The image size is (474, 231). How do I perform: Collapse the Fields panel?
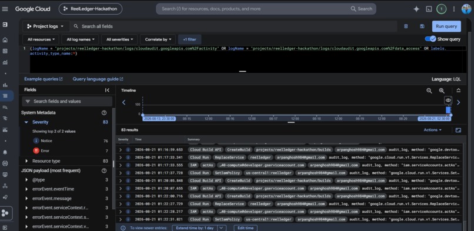tap(107, 90)
